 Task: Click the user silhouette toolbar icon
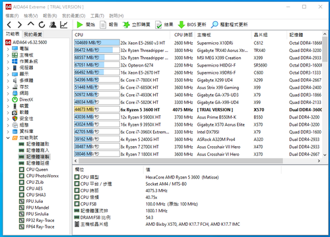coord(53,24)
